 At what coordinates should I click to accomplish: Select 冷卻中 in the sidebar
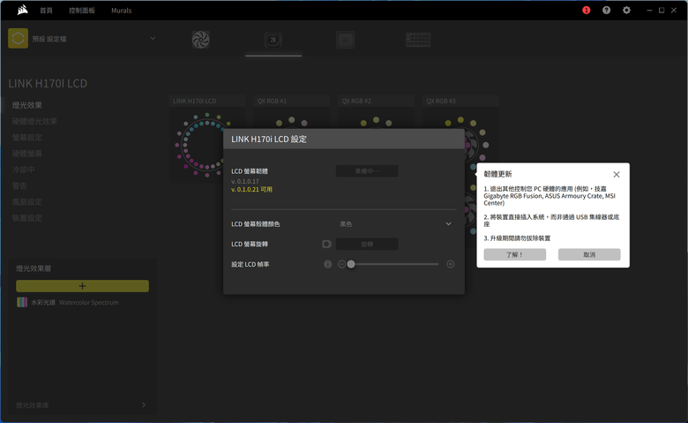click(x=23, y=170)
